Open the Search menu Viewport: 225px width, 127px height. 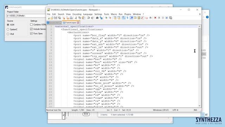tap(61, 14)
